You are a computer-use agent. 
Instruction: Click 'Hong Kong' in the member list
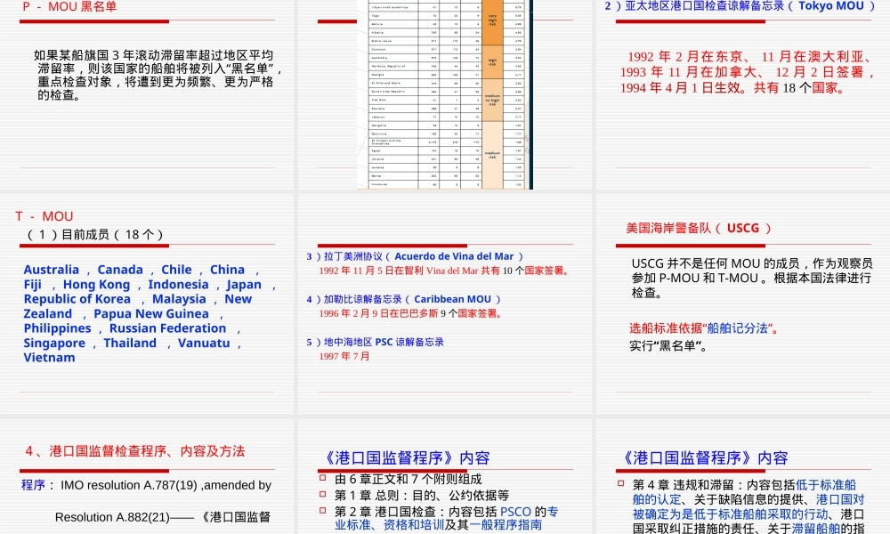pyautogui.click(x=96, y=284)
